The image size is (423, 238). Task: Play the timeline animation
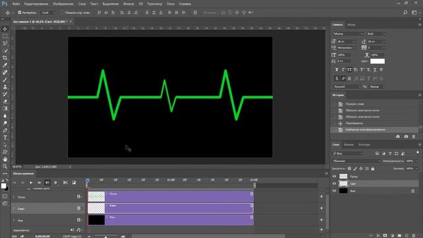[x=31, y=182]
